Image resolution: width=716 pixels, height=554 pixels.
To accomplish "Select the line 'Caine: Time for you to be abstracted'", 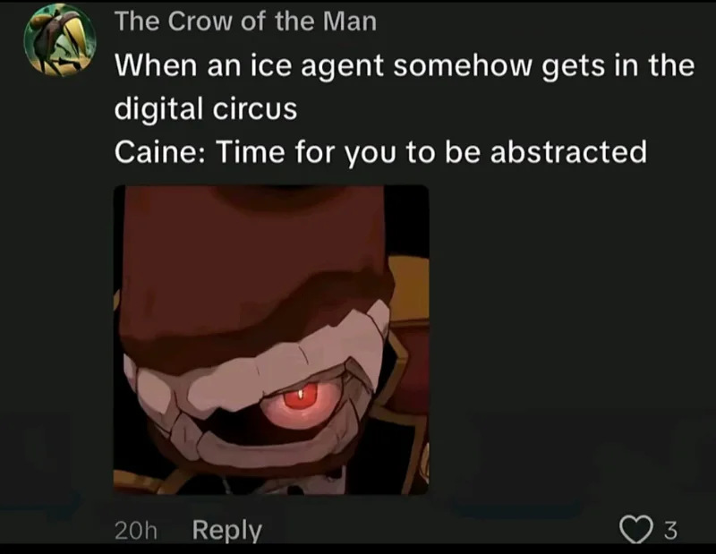I will click(380, 152).
